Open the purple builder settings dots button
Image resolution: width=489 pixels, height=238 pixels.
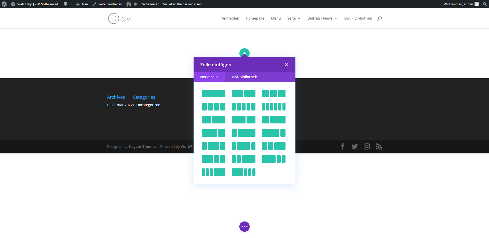244,227
